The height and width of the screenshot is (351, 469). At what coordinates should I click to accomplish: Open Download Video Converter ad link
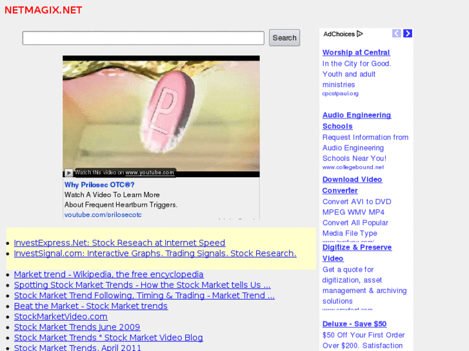pyautogui.click(x=352, y=185)
